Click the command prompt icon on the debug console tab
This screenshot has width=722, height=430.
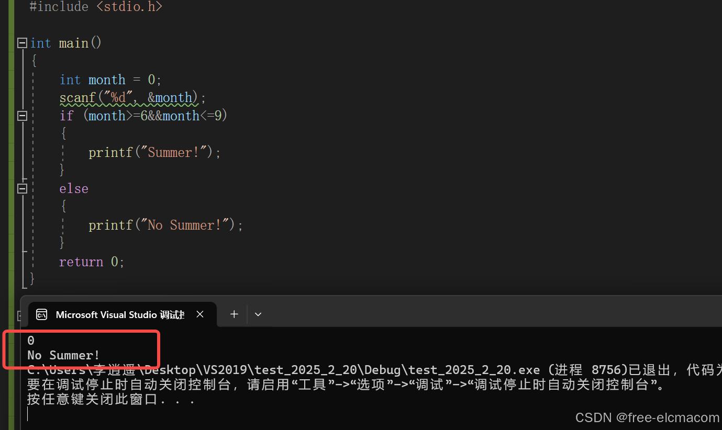41,314
